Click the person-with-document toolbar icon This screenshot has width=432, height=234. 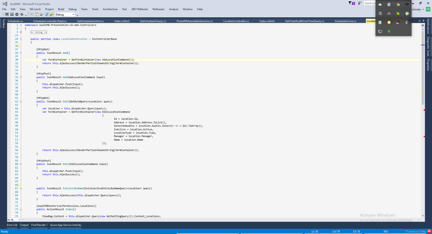42,14
